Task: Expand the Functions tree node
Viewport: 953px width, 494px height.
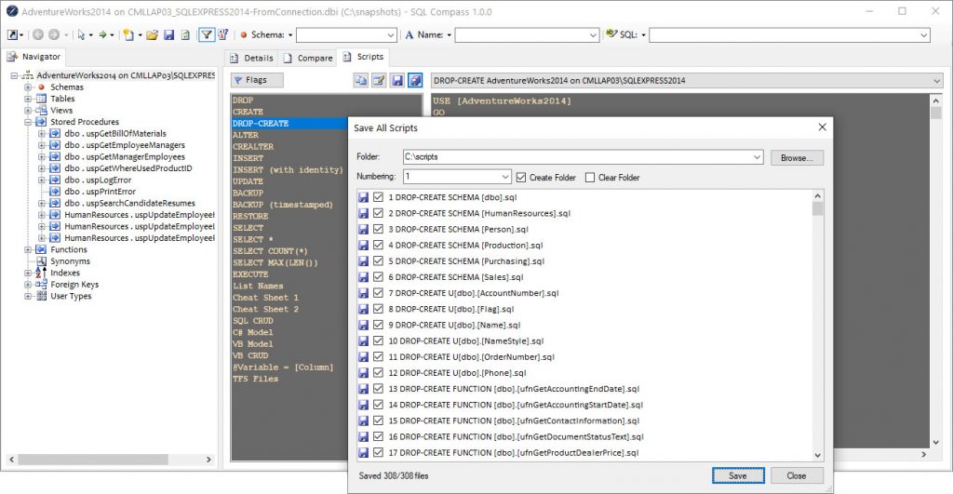Action: point(29,249)
